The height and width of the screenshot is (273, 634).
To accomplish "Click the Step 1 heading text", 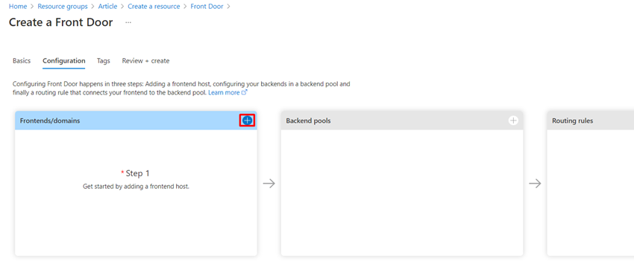I will point(137,173).
